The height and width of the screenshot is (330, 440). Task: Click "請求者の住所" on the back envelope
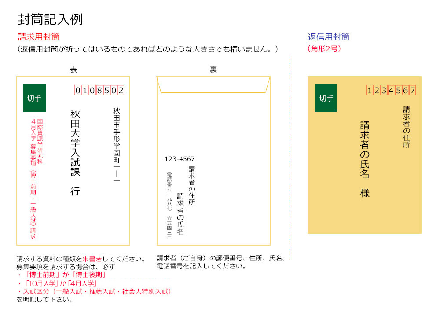click(192, 186)
